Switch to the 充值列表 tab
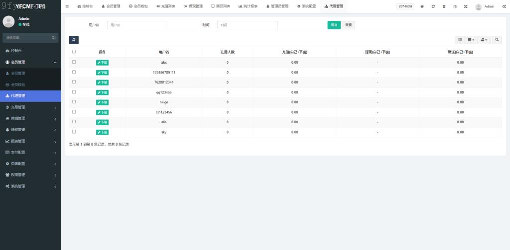The height and width of the screenshot is (250, 510). (x=165, y=6)
